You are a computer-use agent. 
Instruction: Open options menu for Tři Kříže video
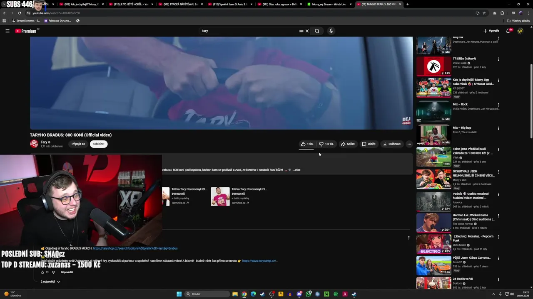(x=498, y=59)
